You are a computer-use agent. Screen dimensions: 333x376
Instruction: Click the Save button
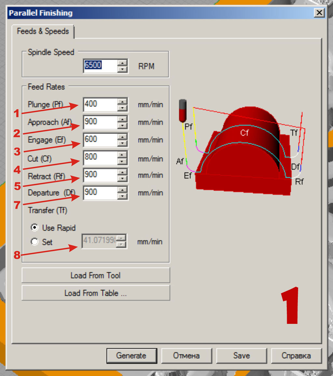pos(241,355)
